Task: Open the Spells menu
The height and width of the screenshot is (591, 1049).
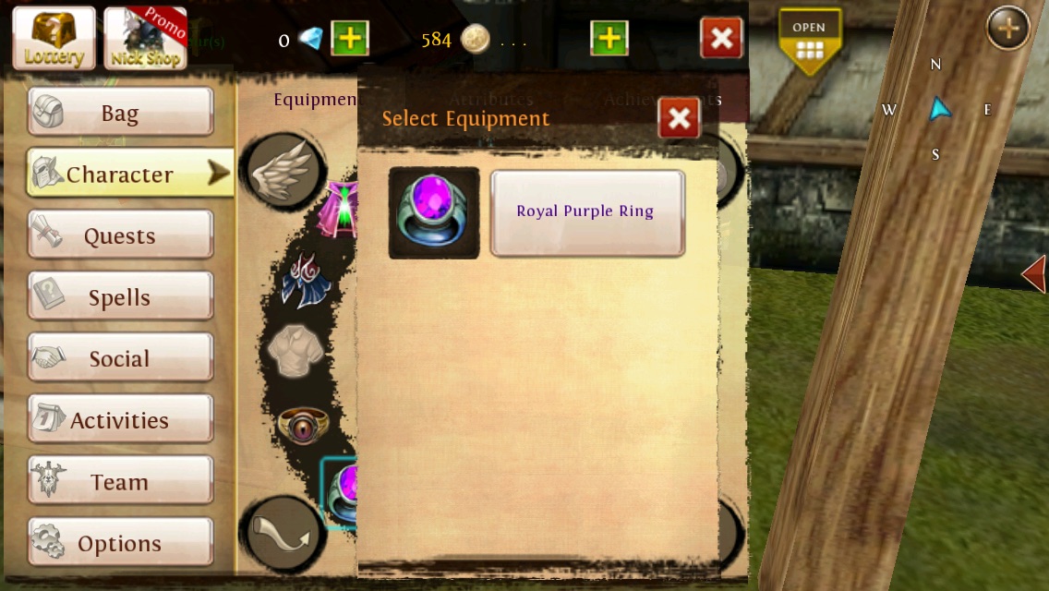Action: pos(120,296)
